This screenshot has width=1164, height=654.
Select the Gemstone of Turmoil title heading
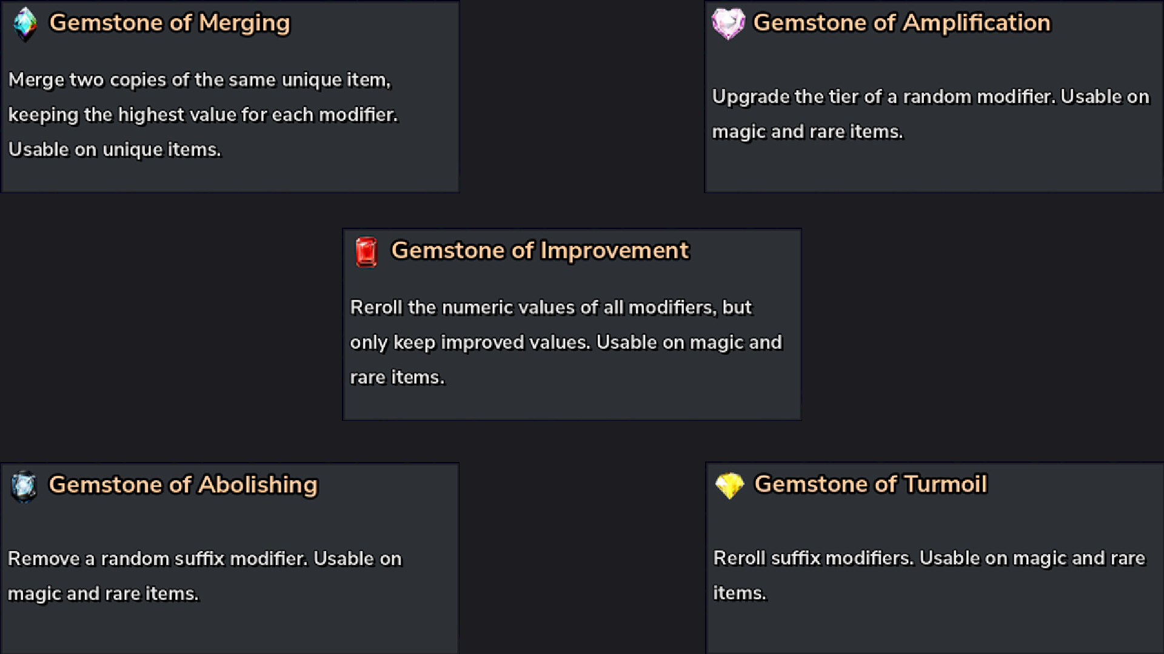click(870, 484)
